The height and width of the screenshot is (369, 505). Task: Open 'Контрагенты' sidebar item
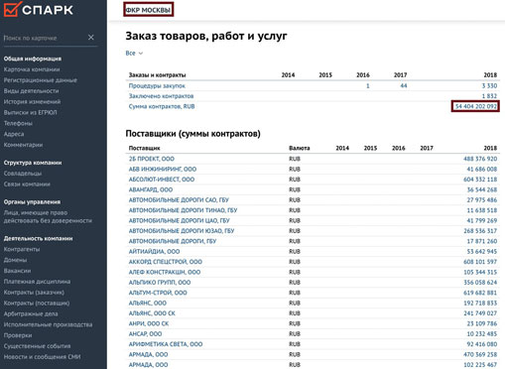pos(22,249)
